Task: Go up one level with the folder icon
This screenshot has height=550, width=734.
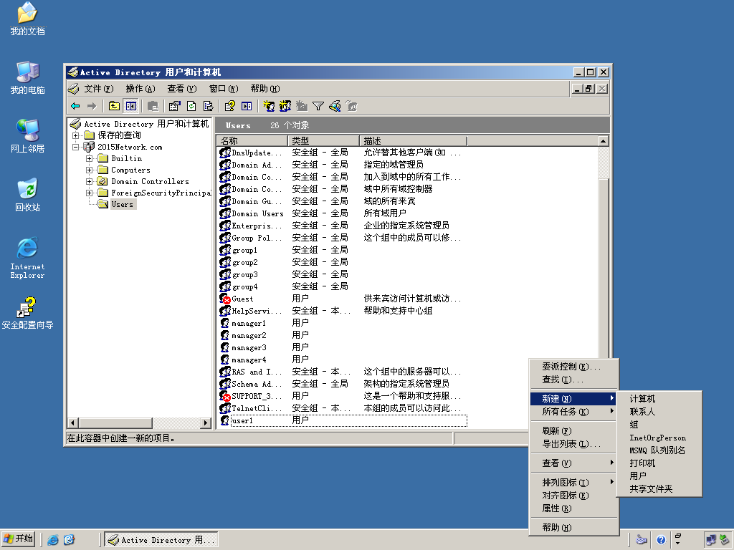Action: coord(114,106)
